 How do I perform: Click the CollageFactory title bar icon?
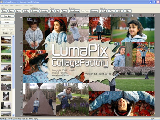pyautogui.click(x=1, y=2)
